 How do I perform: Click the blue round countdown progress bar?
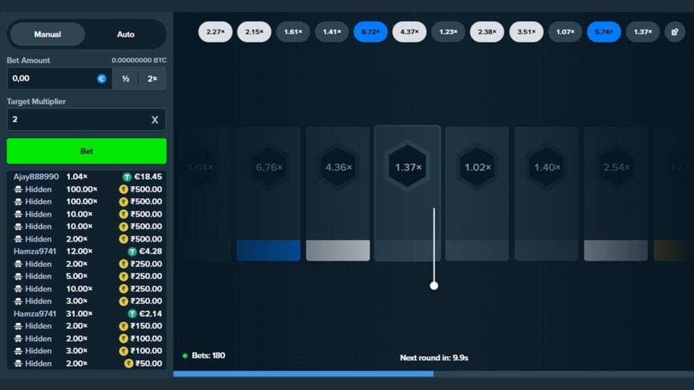coord(303,374)
